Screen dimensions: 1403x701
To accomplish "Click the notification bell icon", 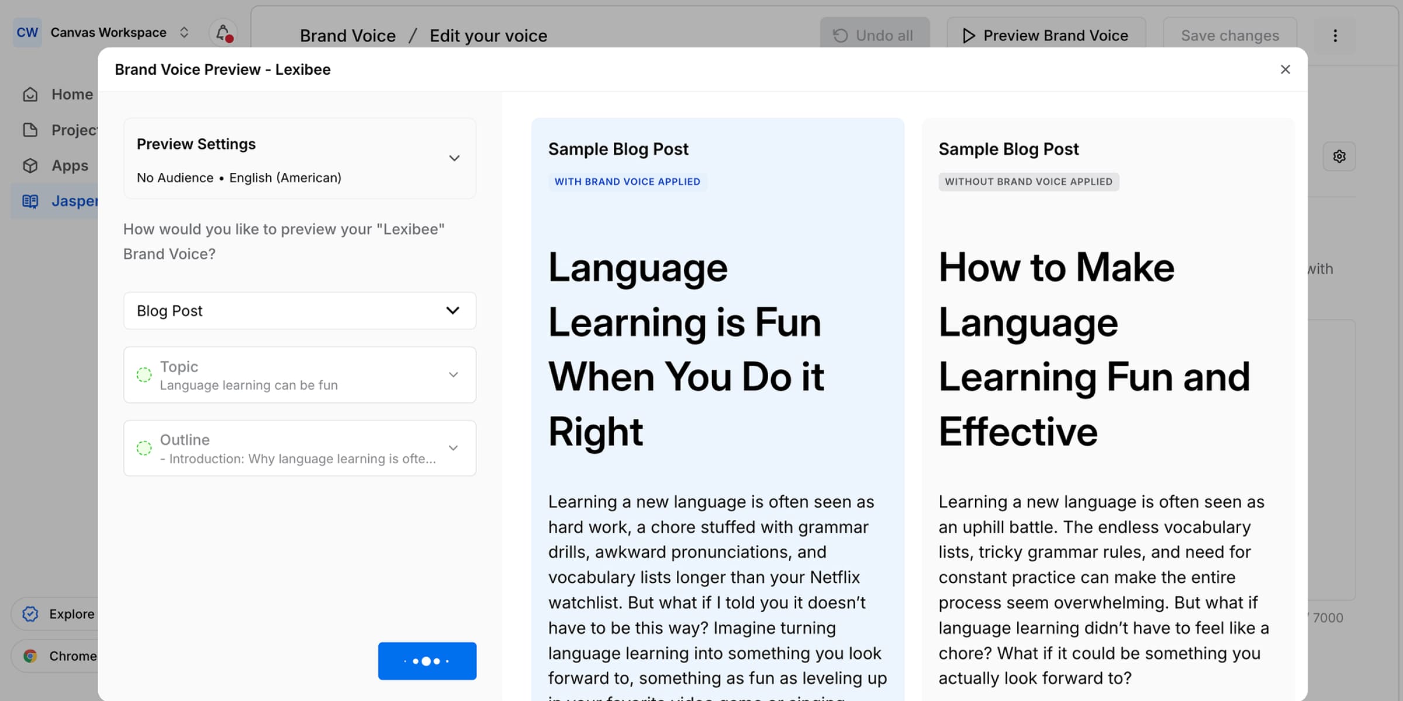I will tap(223, 33).
